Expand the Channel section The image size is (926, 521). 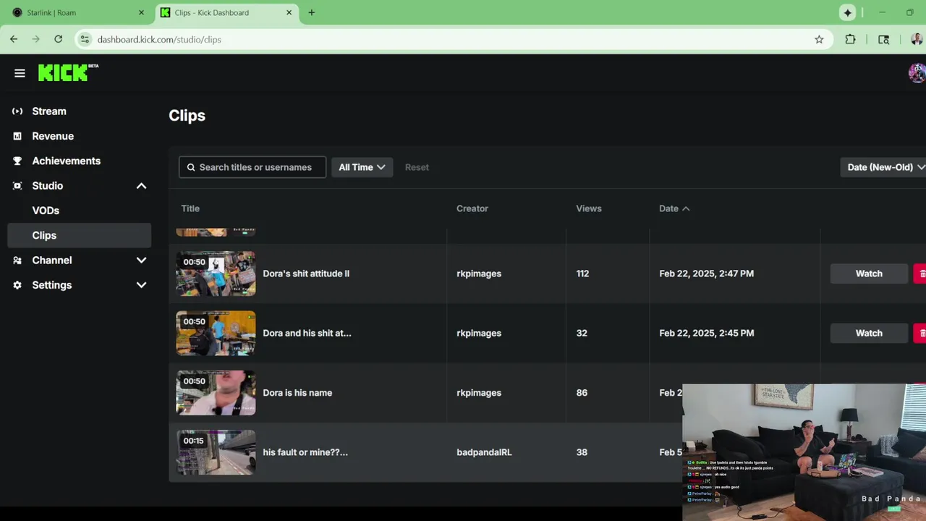[141, 260]
